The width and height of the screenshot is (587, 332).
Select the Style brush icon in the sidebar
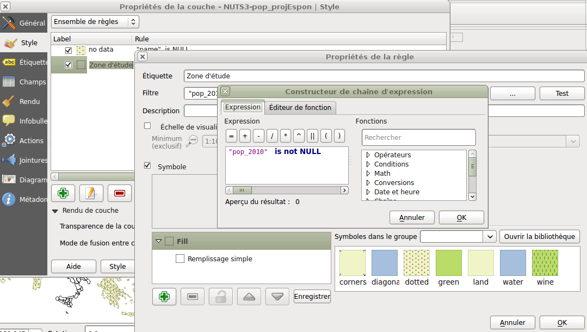(10, 42)
